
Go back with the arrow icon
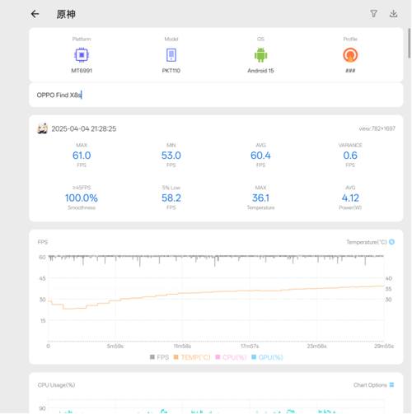pos(35,14)
